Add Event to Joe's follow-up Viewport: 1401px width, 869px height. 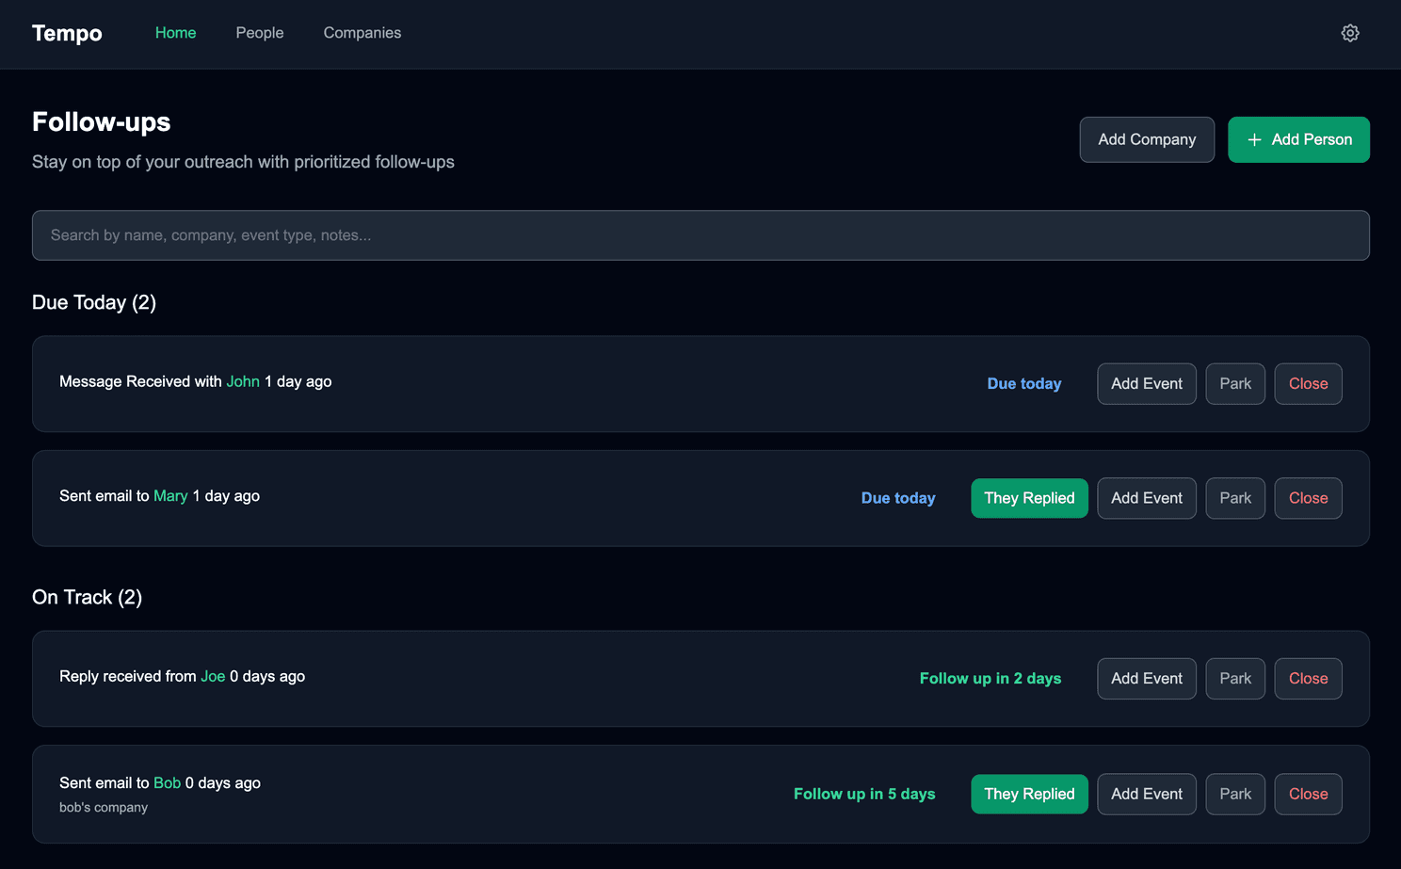(x=1146, y=679)
